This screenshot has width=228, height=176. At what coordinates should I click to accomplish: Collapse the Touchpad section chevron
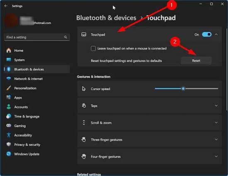[x=216, y=34]
